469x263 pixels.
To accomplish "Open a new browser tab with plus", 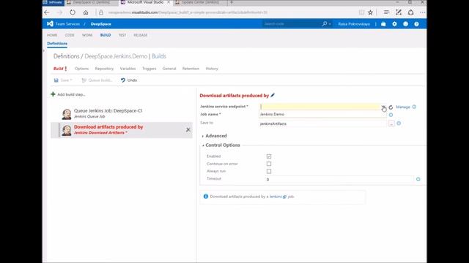I will coord(232,2).
